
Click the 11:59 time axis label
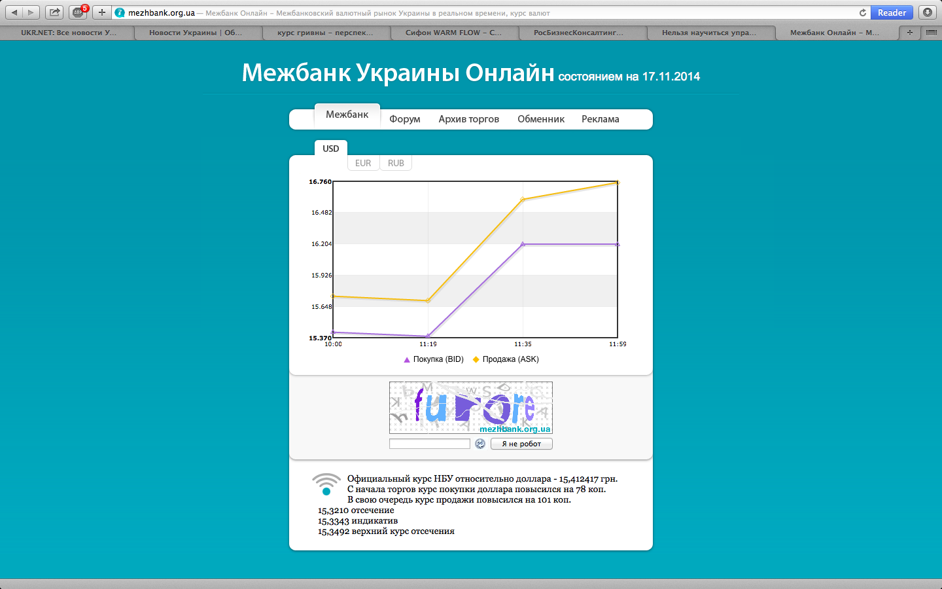click(x=618, y=344)
